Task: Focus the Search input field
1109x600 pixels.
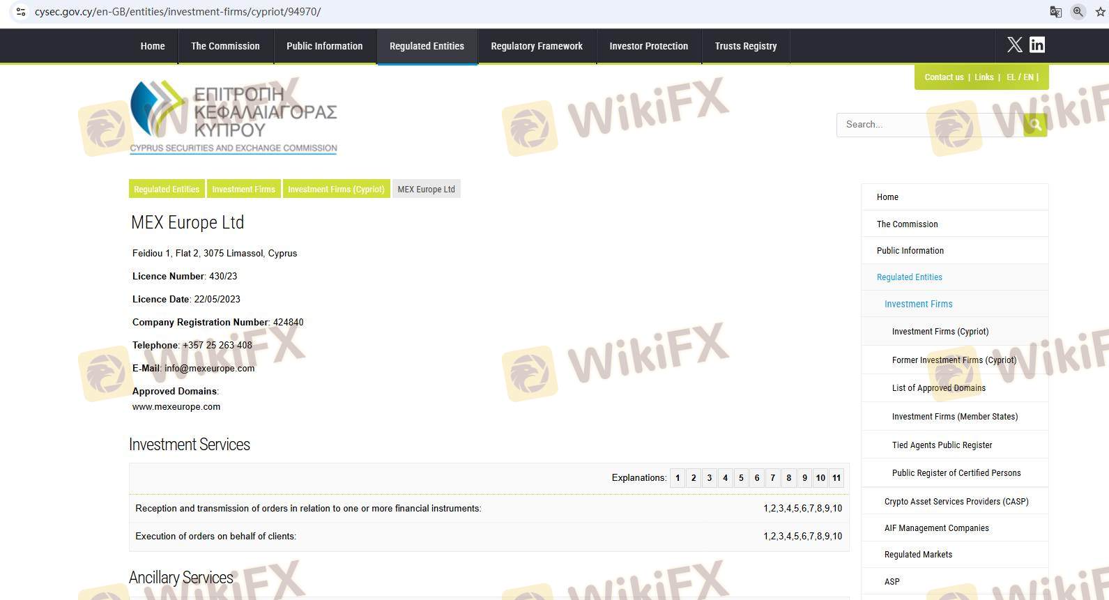Action: 930,125
